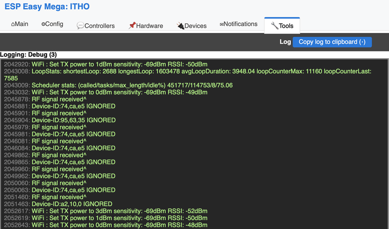Click the house icon beside Main
This screenshot has width=389, height=229.
tap(13, 24)
